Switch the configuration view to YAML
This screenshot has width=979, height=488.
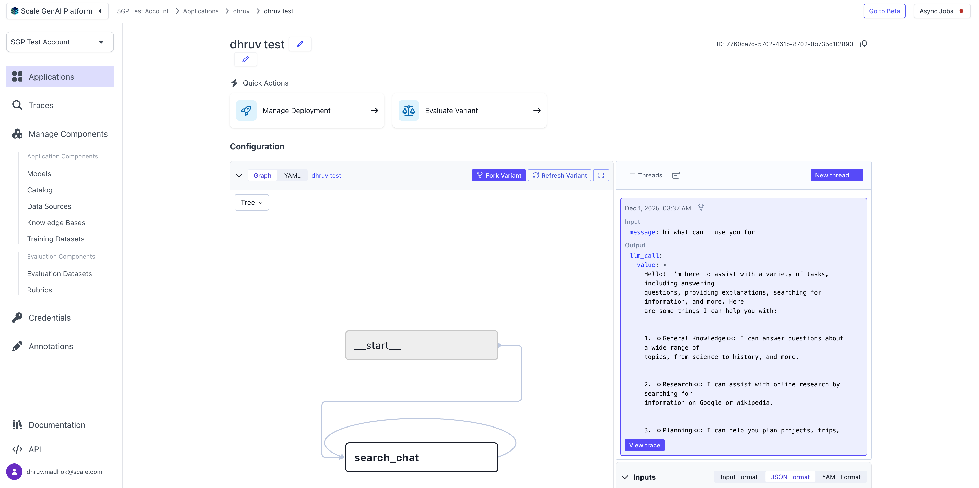tap(292, 175)
